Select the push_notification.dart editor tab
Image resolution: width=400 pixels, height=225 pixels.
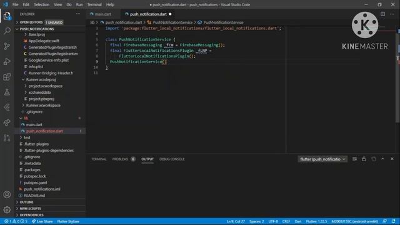click(x=148, y=14)
